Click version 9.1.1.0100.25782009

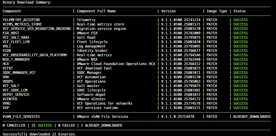(x=181, y=33)
